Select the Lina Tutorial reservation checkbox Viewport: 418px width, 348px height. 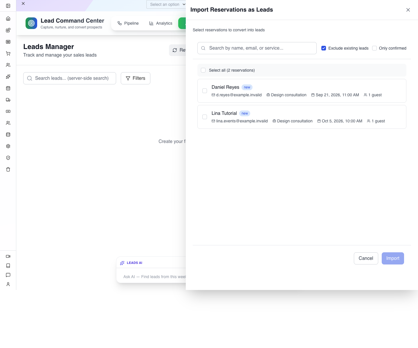[205, 117]
